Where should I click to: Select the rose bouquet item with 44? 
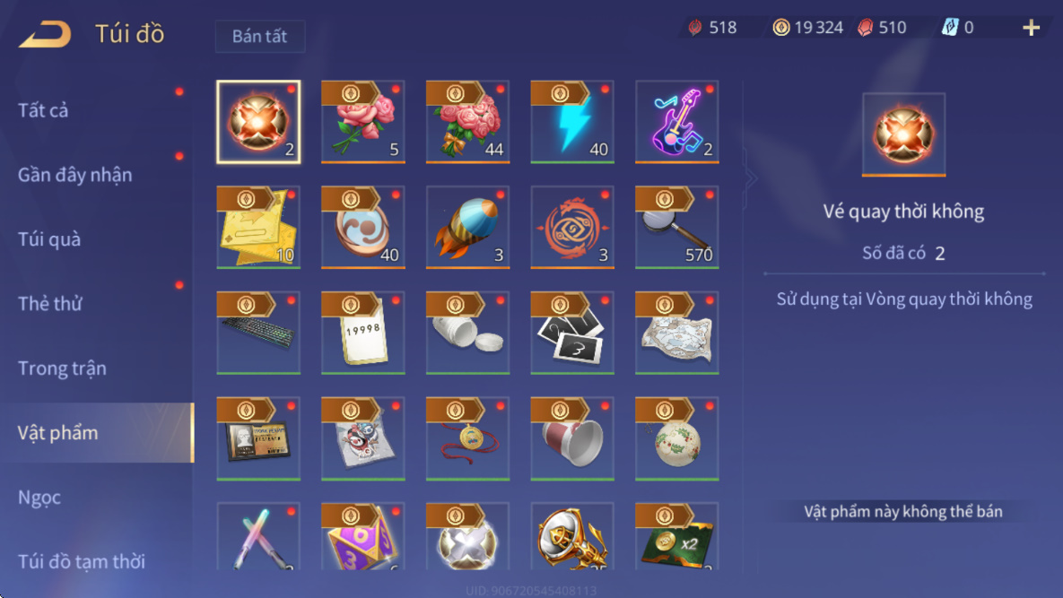coord(467,122)
